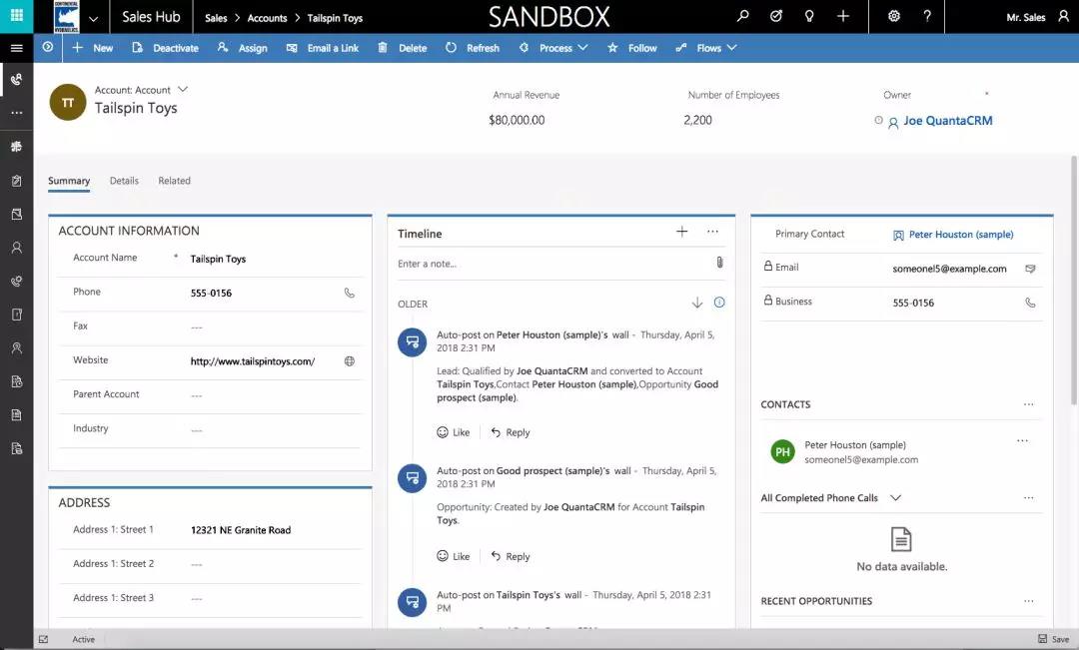
Task: Toggle the hamburger site map menu
Action: click(16, 48)
